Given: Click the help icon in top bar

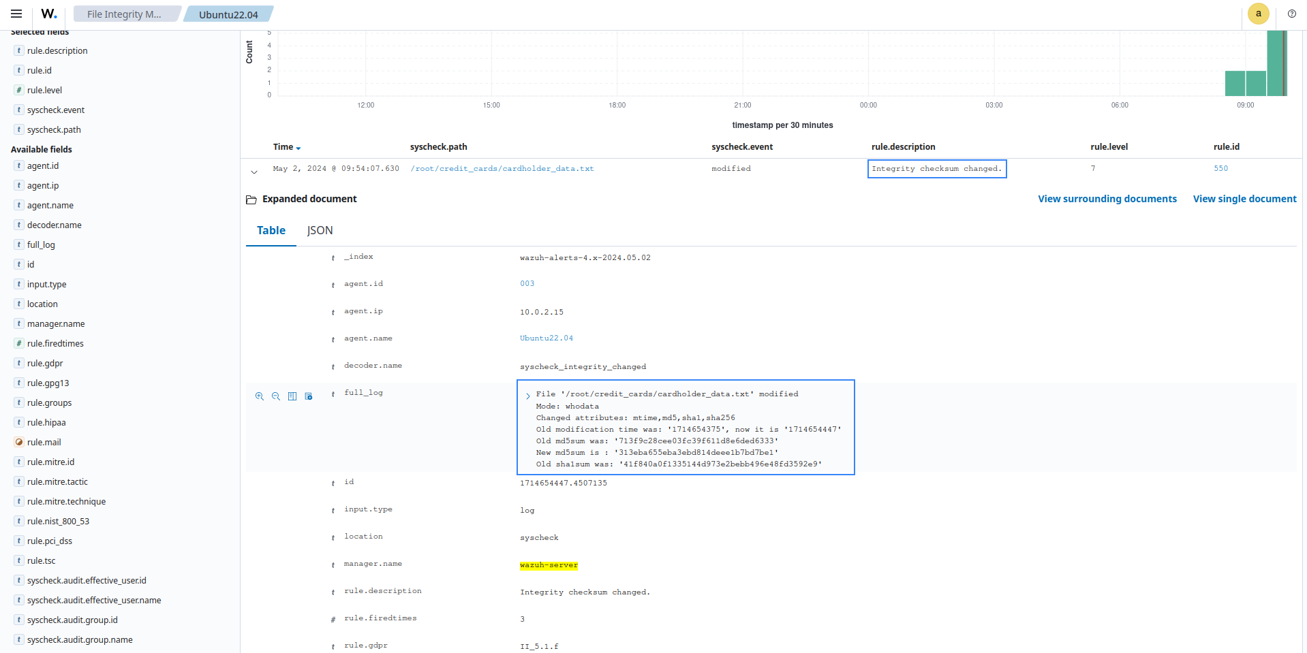Looking at the screenshot, I should (x=1291, y=14).
